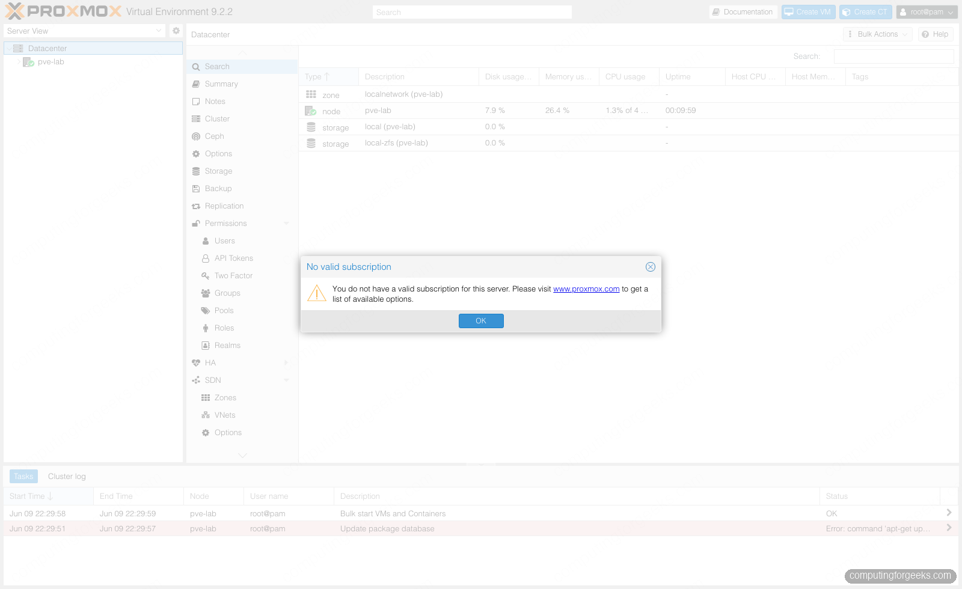This screenshot has width=962, height=589.
Task: Open the Notes menu item
Action: tap(242, 102)
